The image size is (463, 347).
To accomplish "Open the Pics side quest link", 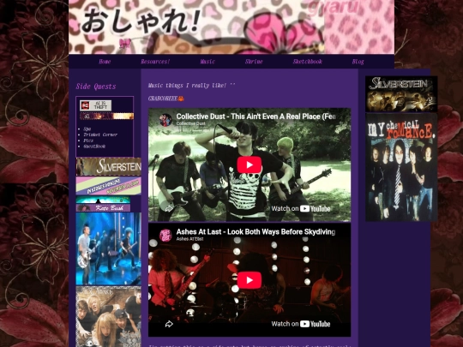I will (88, 141).
